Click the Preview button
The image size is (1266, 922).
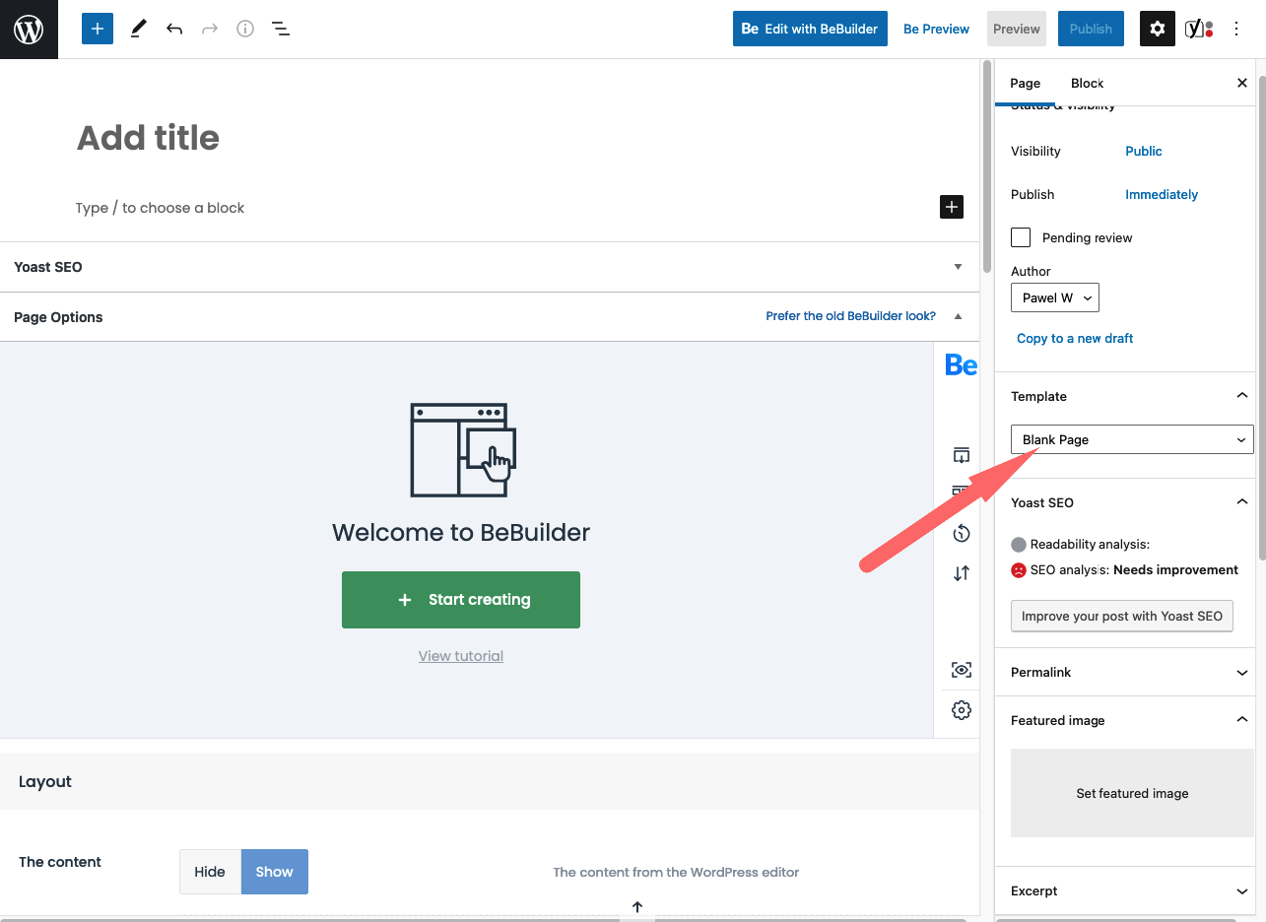(1017, 29)
